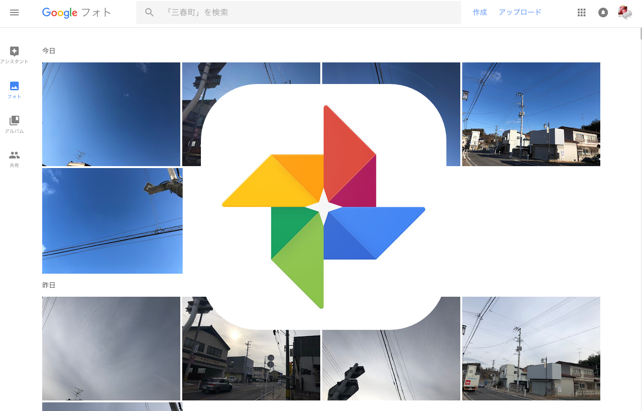642x411 pixels.
Task: Click the 作成 link
Action: point(480,12)
